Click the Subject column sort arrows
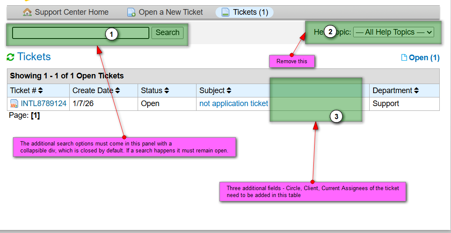 229,91
